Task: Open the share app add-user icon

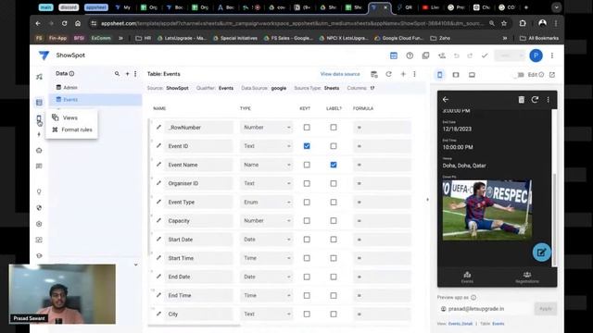Action: 442,55
